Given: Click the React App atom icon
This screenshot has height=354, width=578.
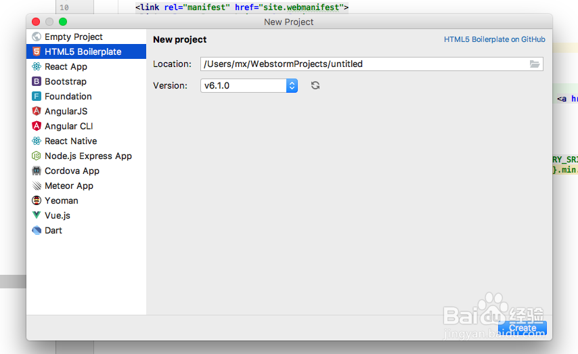Looking at the screenshot, I should pos(37,67).
